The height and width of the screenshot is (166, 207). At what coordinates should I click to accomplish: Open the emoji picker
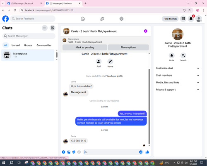click(x=141, y=152)
